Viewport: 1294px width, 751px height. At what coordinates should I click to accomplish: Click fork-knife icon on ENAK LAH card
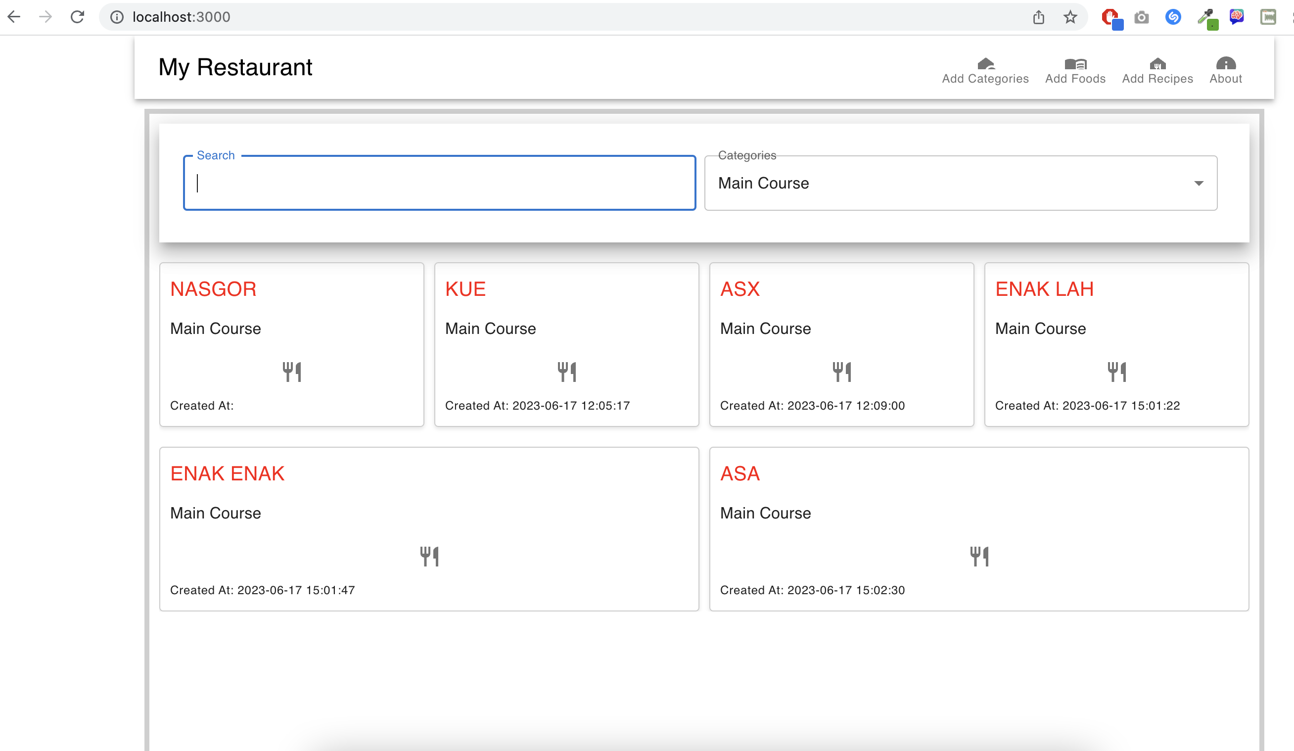[x=1116, y=372]
